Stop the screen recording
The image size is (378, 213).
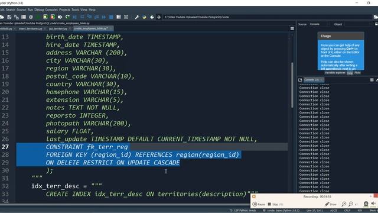point(275,204)
